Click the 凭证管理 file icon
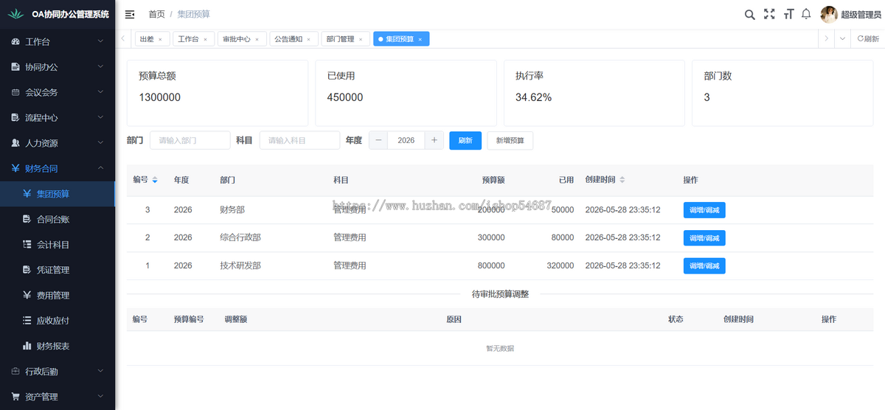 pyautogui.click(x=27, y=270)
